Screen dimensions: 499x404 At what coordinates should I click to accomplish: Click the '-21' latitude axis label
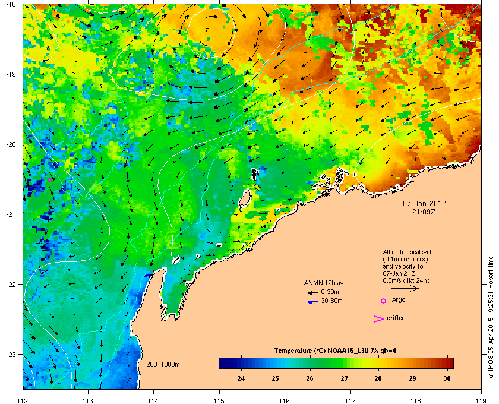click(10, 214)
